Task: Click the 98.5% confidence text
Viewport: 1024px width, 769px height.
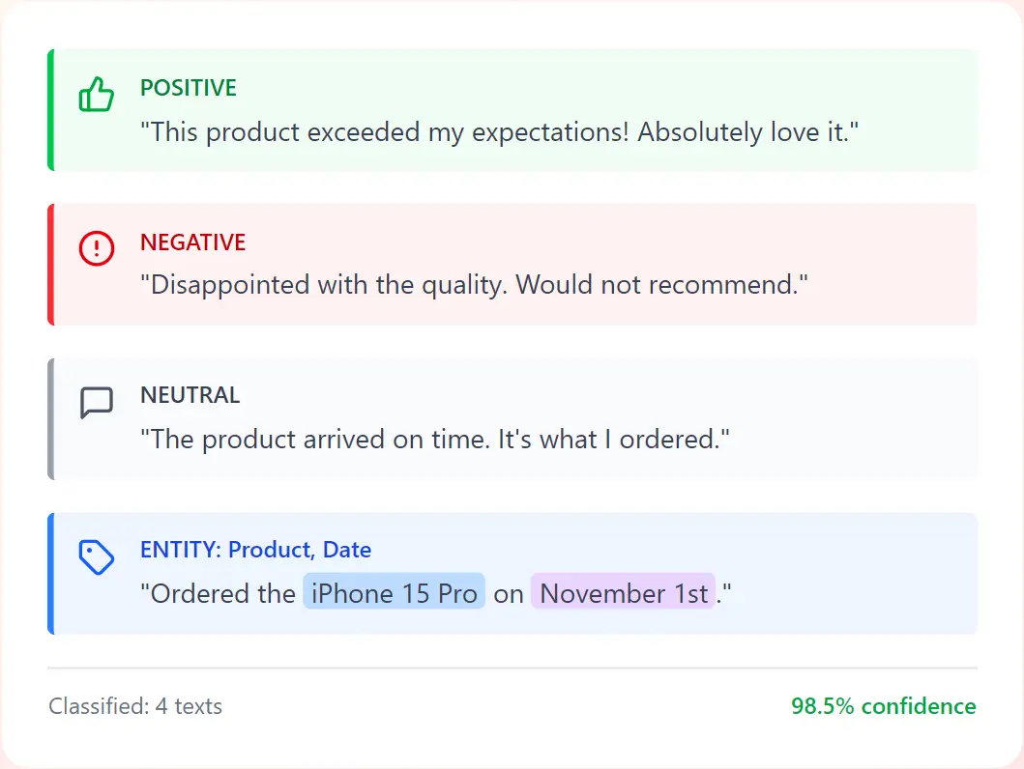Action: [x=884, y=706]
